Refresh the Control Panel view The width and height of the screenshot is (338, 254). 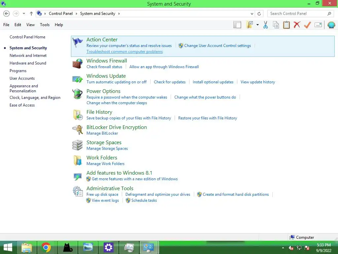tap(259, 14)
